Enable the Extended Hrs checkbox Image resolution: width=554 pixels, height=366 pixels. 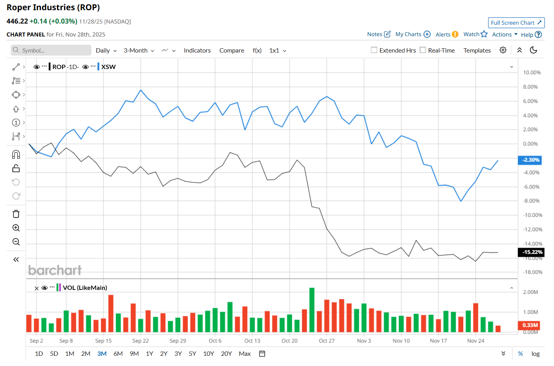374,50
